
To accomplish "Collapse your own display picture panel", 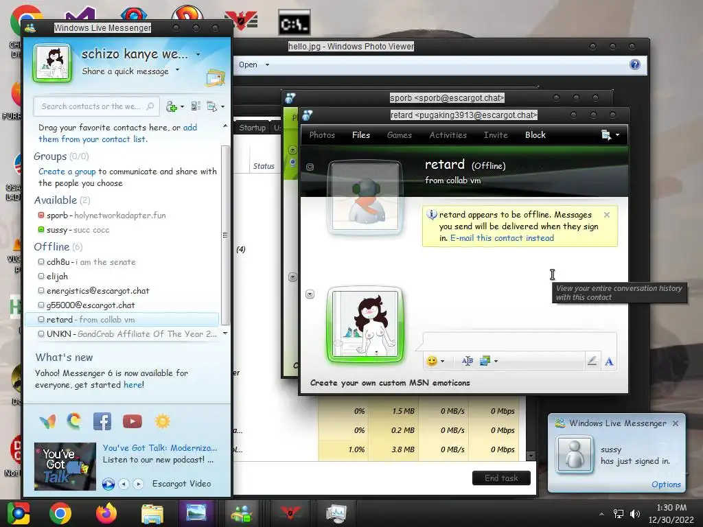I will click(x=310, y=294).
